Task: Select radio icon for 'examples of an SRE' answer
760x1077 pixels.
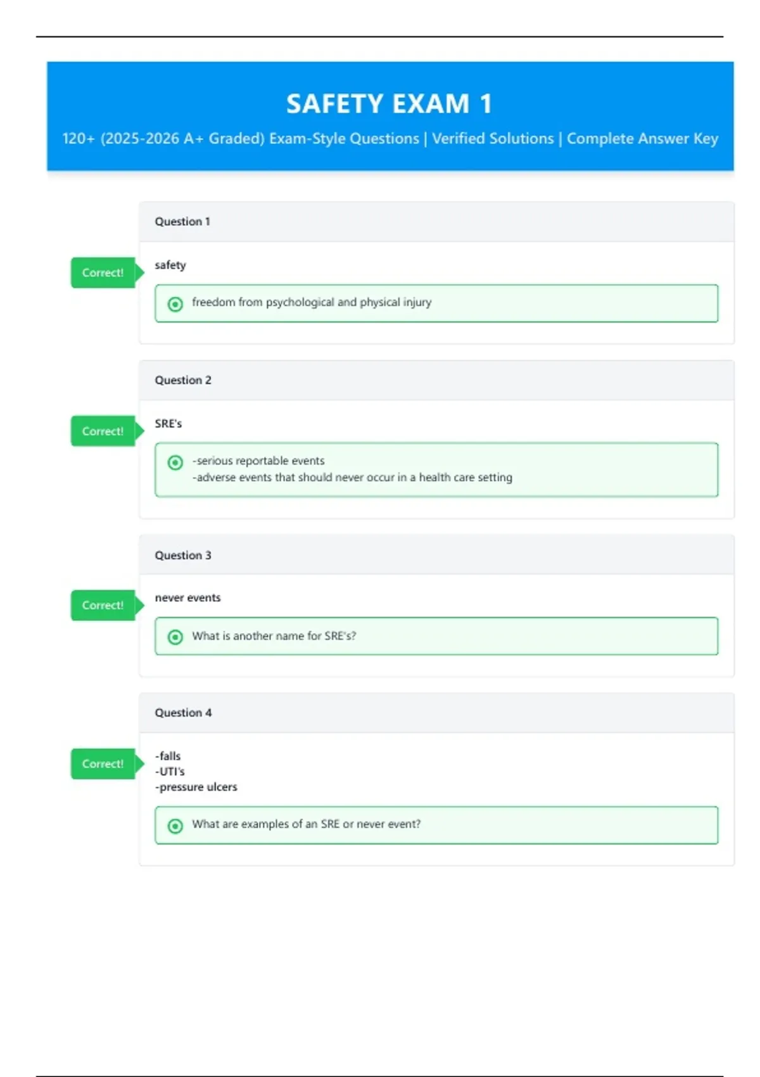Action: [175, 825]
